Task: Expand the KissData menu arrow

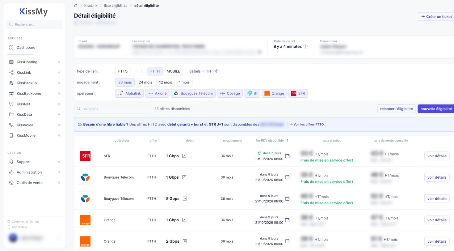Action: (59, 115)
